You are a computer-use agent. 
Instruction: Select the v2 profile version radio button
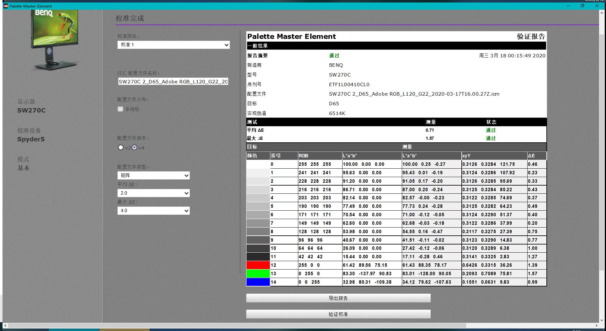121,148
